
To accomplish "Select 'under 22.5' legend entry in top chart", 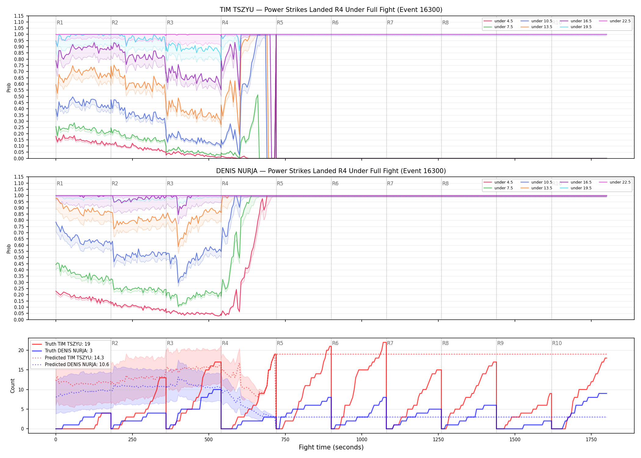I will pos(614,21).
